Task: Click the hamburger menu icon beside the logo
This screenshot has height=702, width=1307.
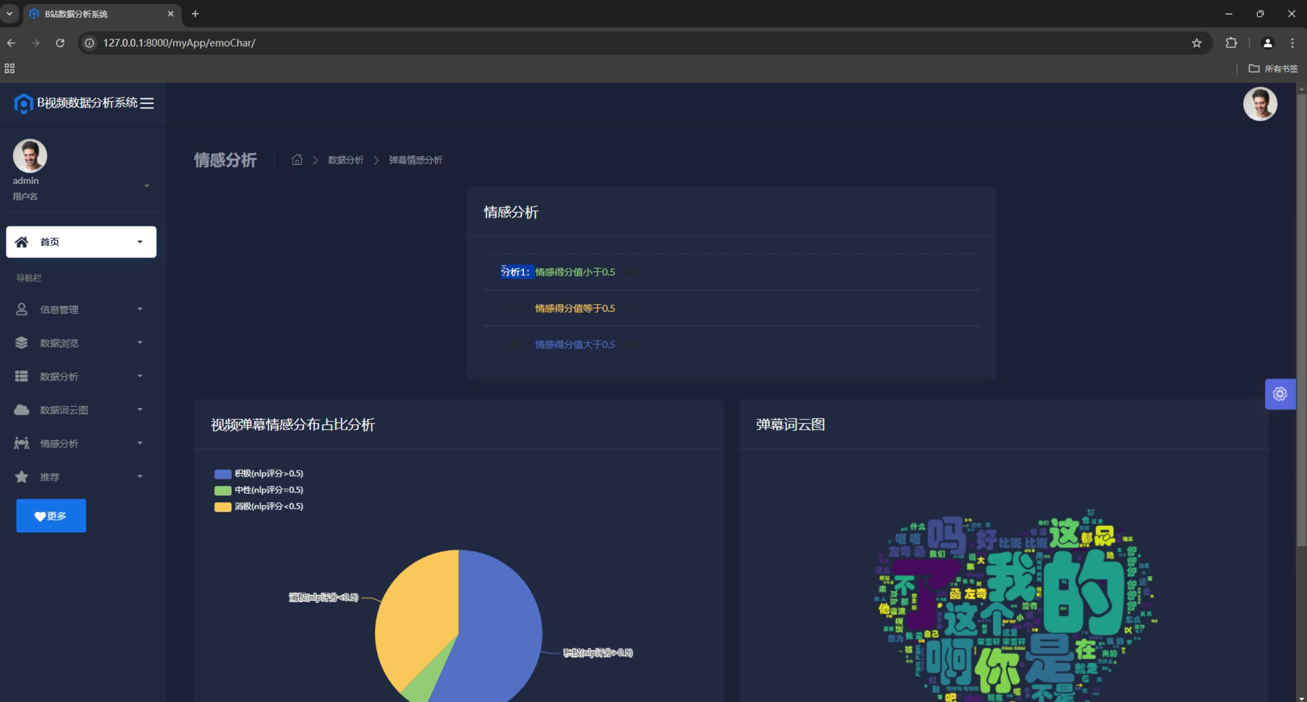Action: pyautogui.click(x=147, y=103)
